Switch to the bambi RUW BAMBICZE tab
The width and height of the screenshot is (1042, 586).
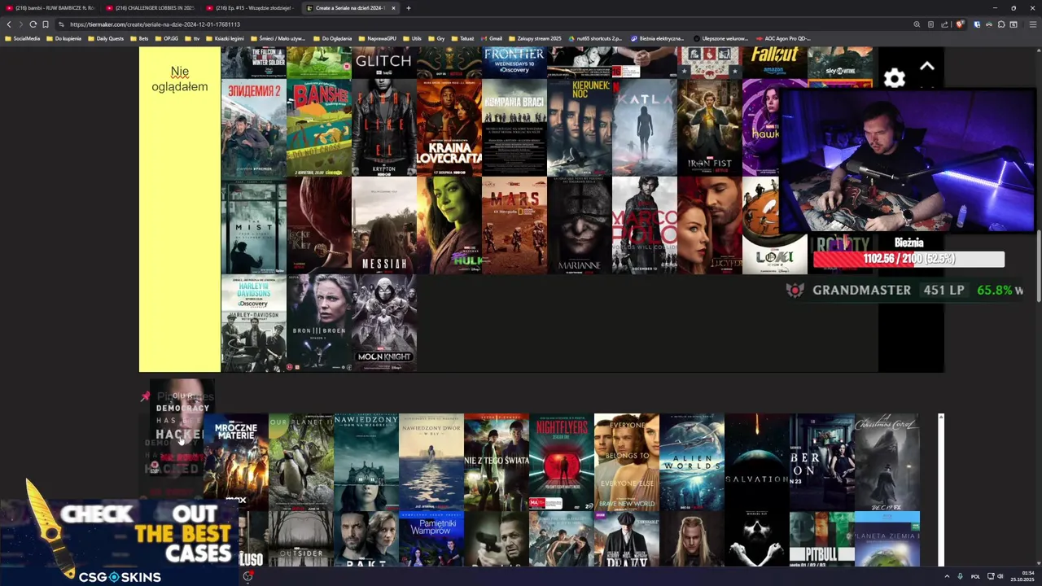click(x=50, y=8)
